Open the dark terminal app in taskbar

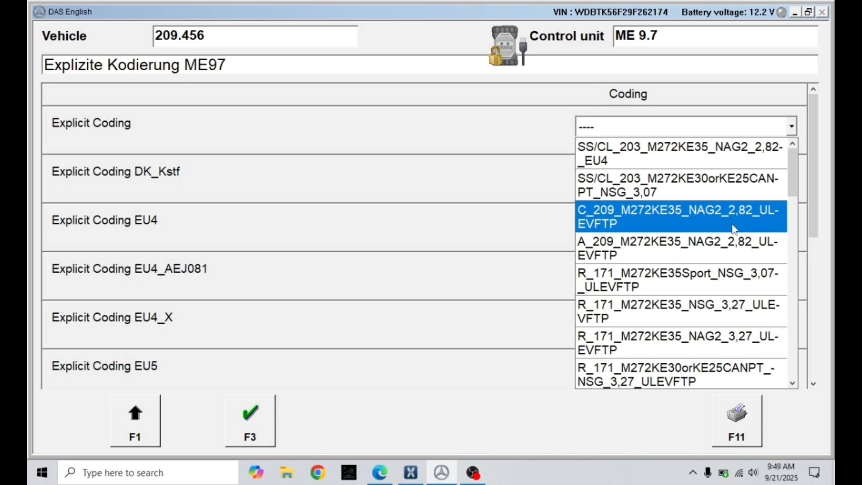(349, 473)
